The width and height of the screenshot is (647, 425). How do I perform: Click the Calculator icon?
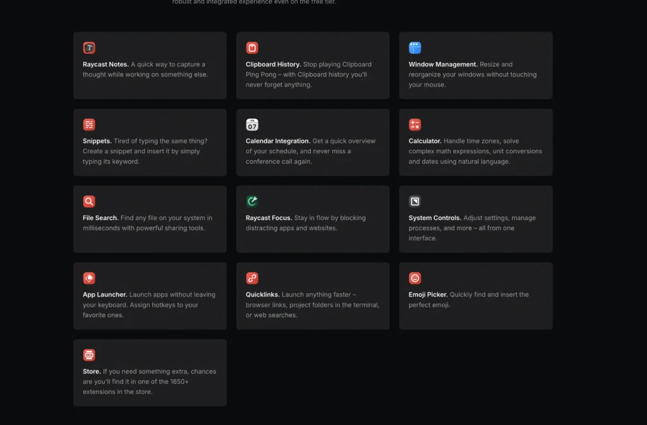414,125
